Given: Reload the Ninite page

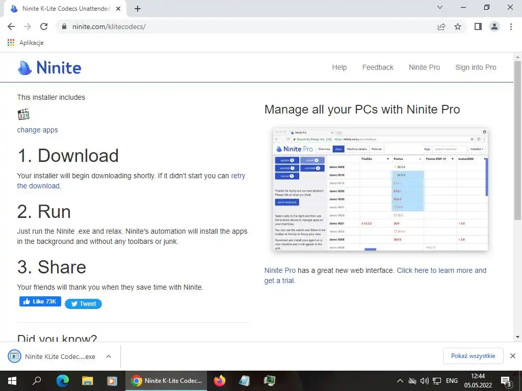Looking at the screenshot, I should point(44,26).
